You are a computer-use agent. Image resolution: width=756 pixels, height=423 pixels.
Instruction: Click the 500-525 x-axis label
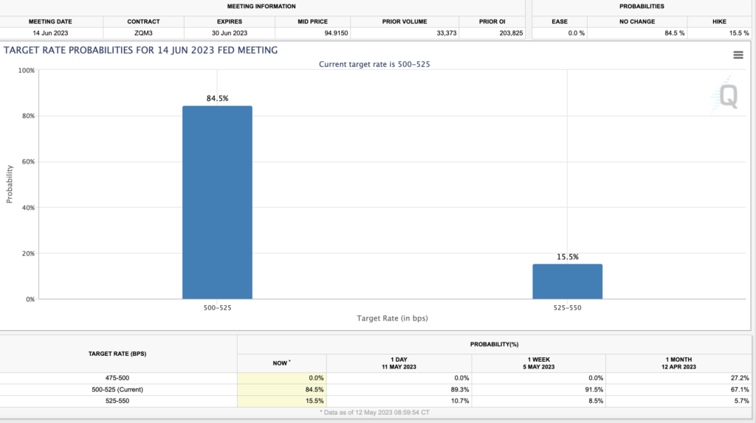point(217,308)
